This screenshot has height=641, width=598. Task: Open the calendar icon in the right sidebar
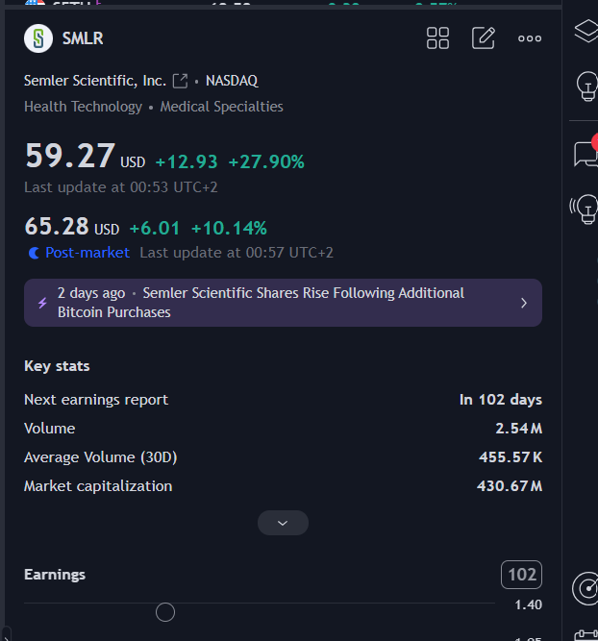pyautogui.click(x=586, y=635)
